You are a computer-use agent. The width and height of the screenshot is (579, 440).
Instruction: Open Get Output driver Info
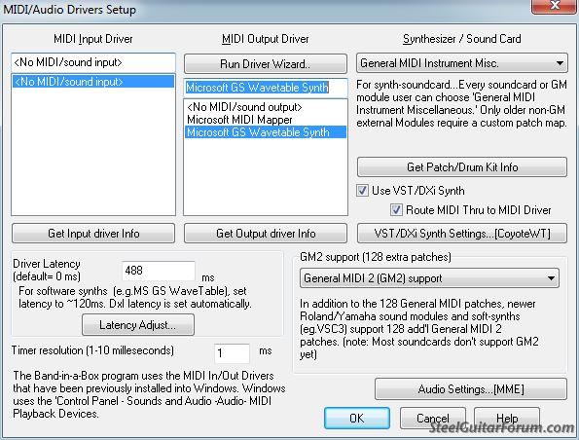point(266,233)
